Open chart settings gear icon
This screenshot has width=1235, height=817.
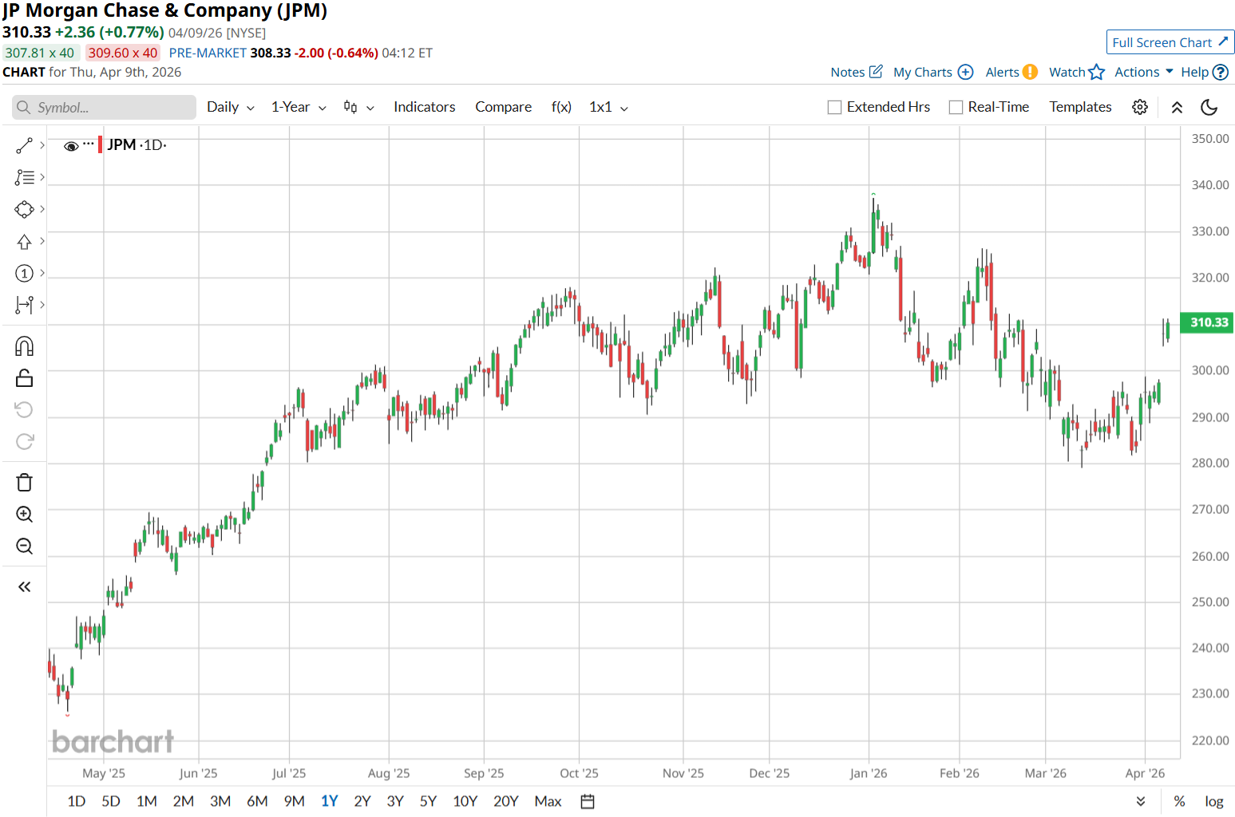pos(1140,107)
